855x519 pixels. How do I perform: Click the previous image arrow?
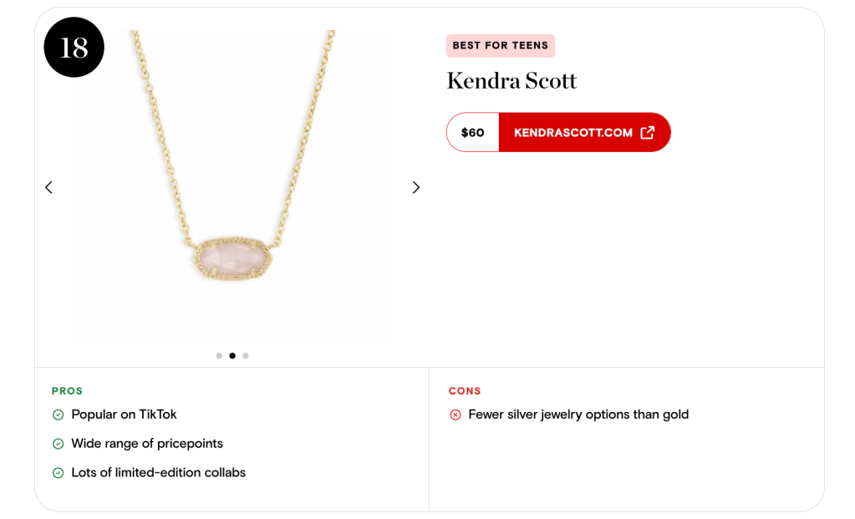pos(48,187)
